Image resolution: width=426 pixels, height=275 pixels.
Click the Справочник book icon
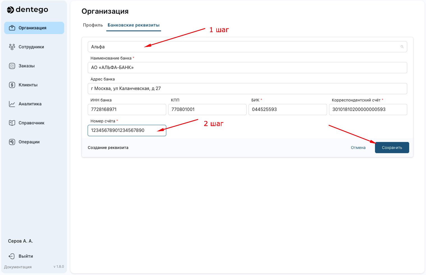tap(12, 123)
